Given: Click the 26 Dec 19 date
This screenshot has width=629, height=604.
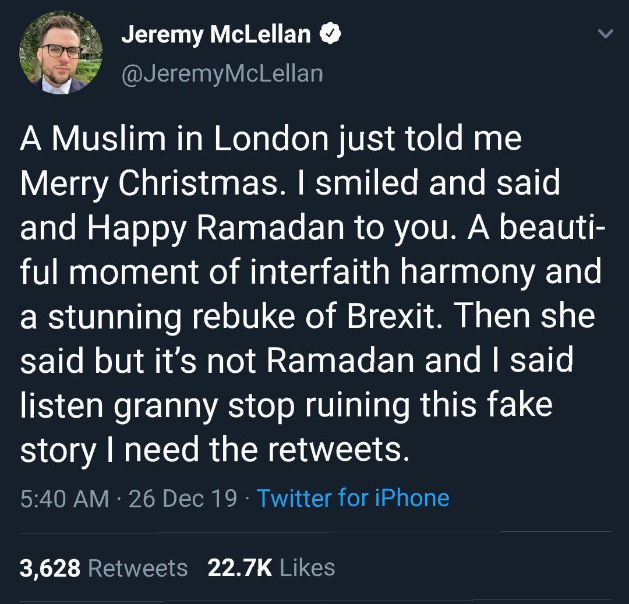Looking at the screenshot, I should (x=182, y=499).
